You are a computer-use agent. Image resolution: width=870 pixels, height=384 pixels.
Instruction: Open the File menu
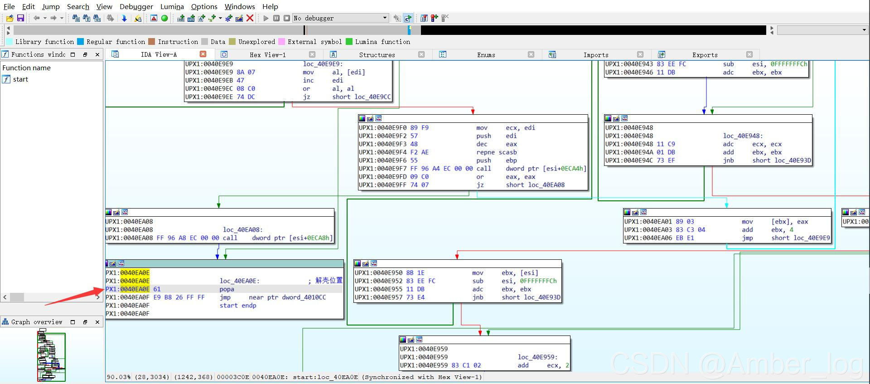pos(9,6)
